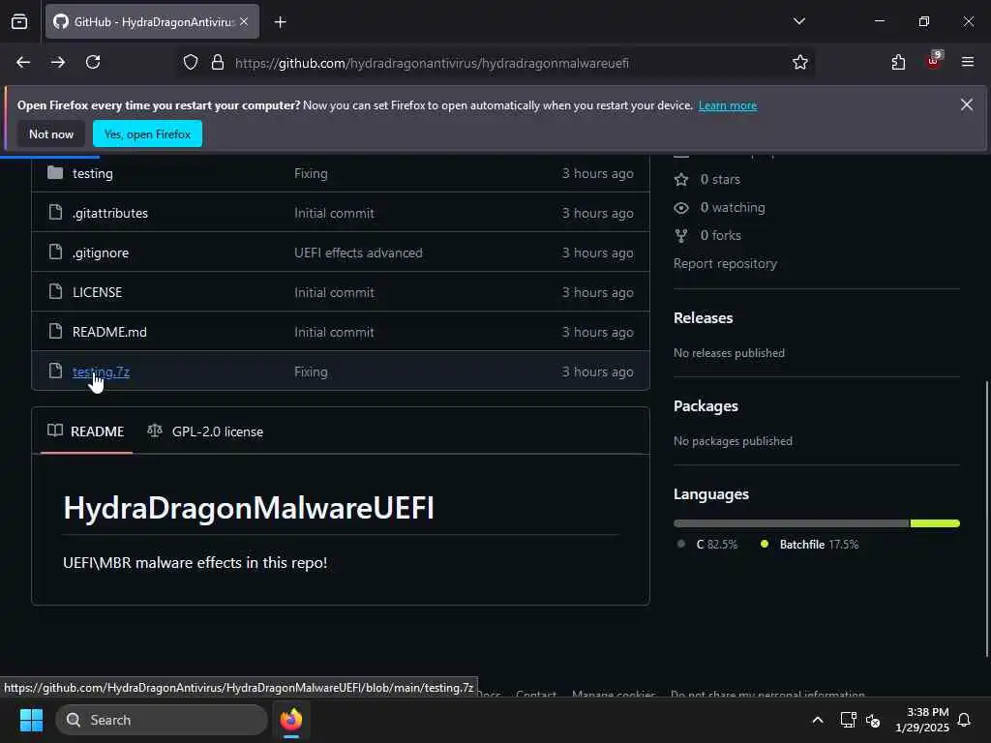This screenshot has width=991, height=743.
Task: Click the Firefox taskbar icon
Action: point(290,720)
